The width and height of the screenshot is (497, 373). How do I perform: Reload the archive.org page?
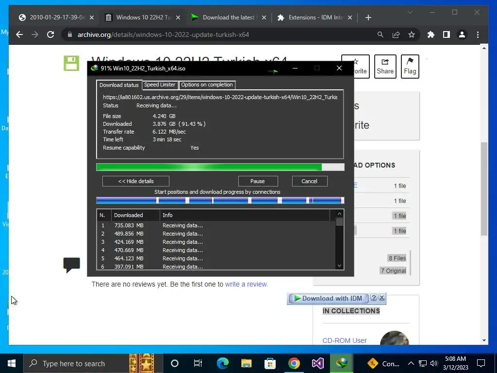coord(50,34)
